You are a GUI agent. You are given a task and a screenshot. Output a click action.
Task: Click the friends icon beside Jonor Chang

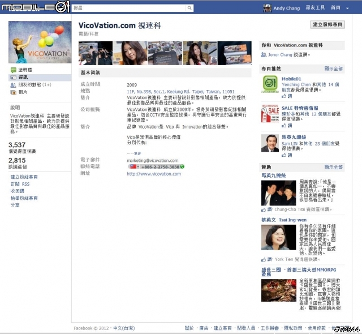pyautogui.click(x=264, y=55)
